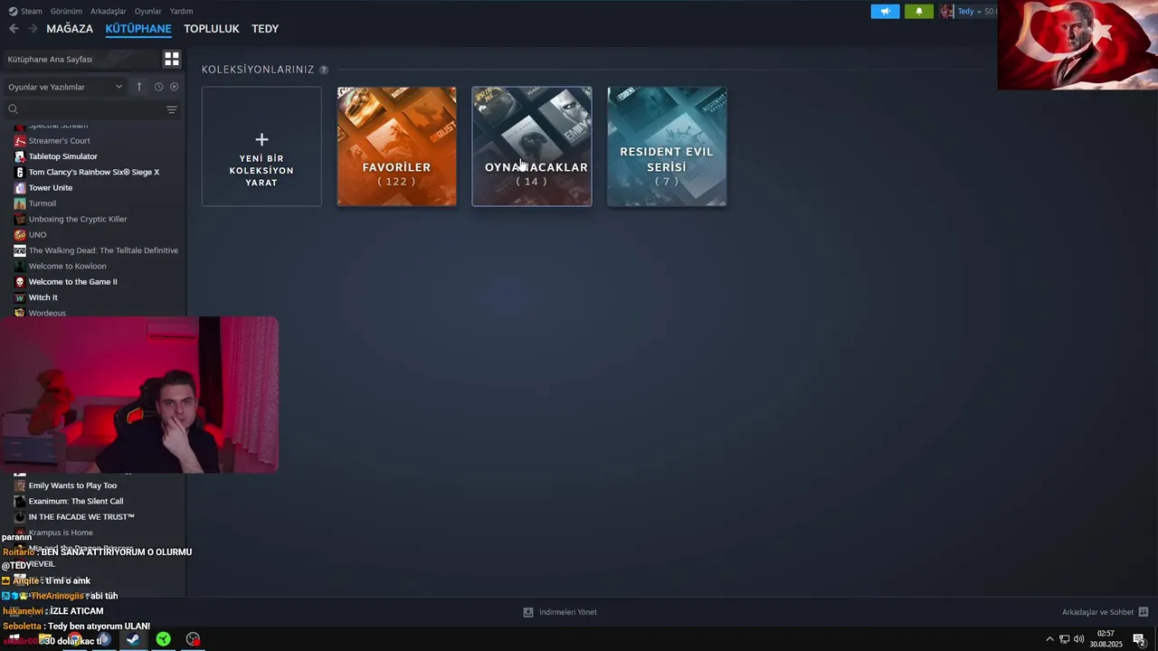Click the Rainbow Six Siege game icon

coord(20,172)
